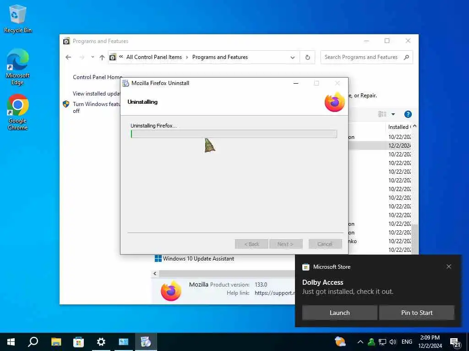This screenshot has height=351, width=469.
Task: Open volume control tray icon
Action: pyautogui.click(x=393, y=342)
